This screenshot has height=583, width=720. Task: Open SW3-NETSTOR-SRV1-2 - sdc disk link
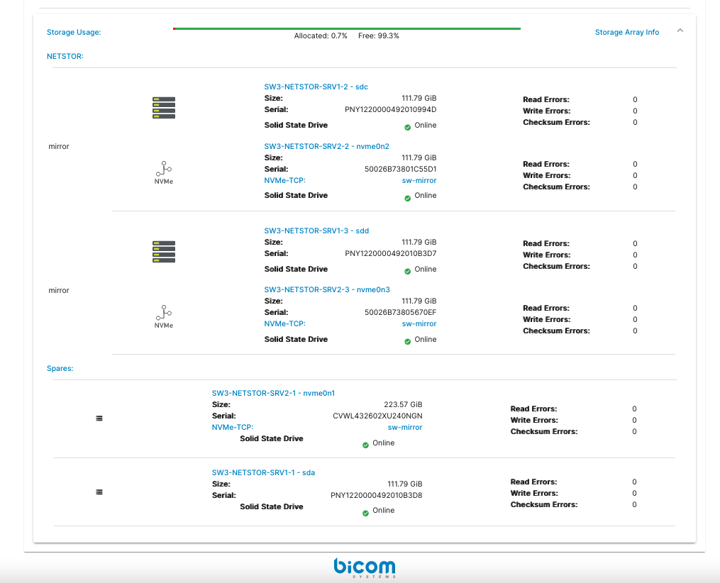[x=316, y=87]
